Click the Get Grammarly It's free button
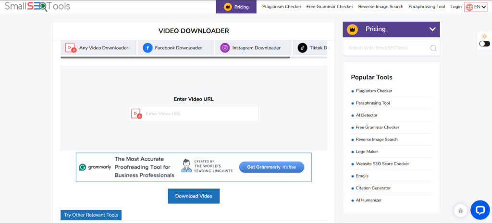The image size is (492, 223). point(272,167)
